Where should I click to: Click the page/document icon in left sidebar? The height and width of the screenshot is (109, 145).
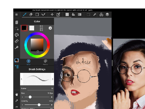tap(17, 22)
